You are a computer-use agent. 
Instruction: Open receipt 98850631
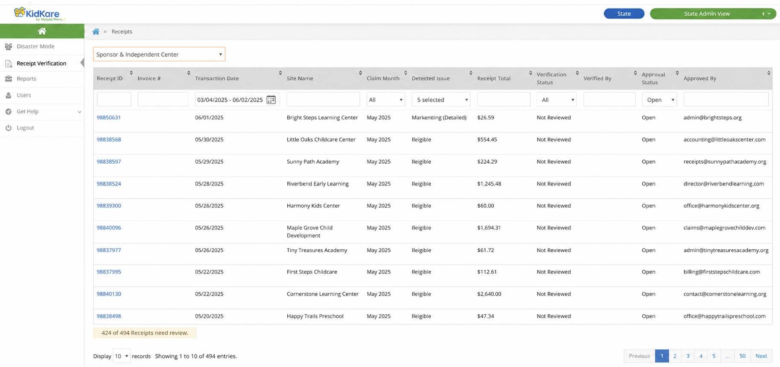109,118
